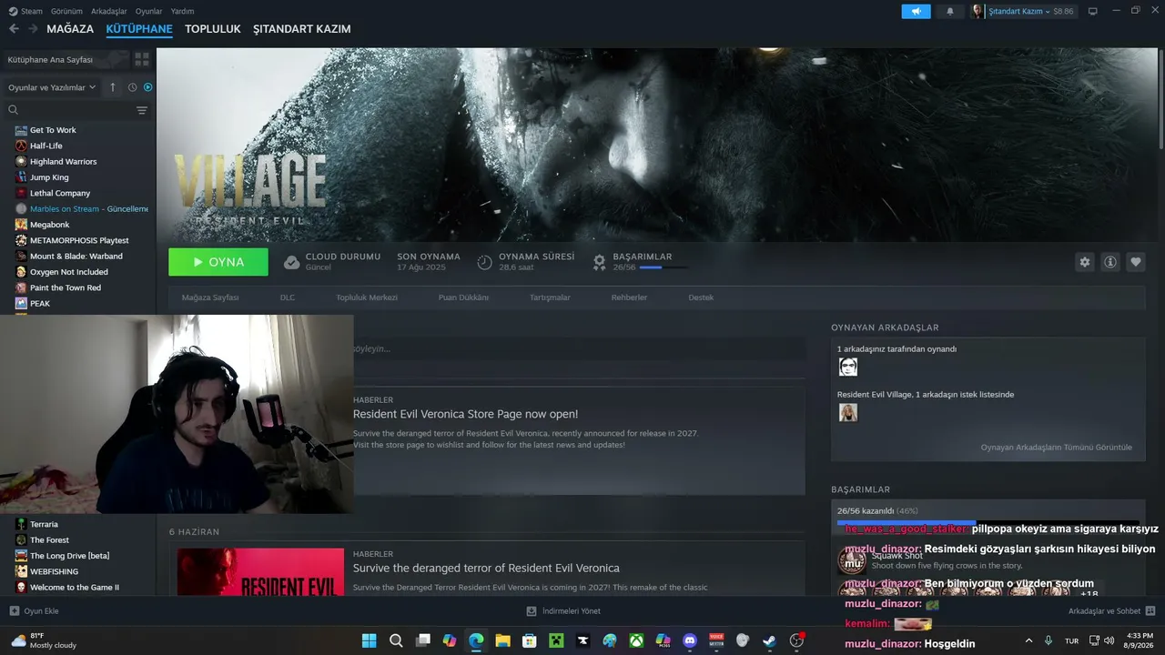Click the play time clock icon
Image resolution: width=1165 pixels, height=655 pixels.
tap(484, 262)
